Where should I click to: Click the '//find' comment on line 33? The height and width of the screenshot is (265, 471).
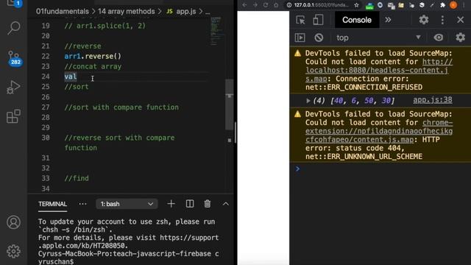tap(77, 178)
